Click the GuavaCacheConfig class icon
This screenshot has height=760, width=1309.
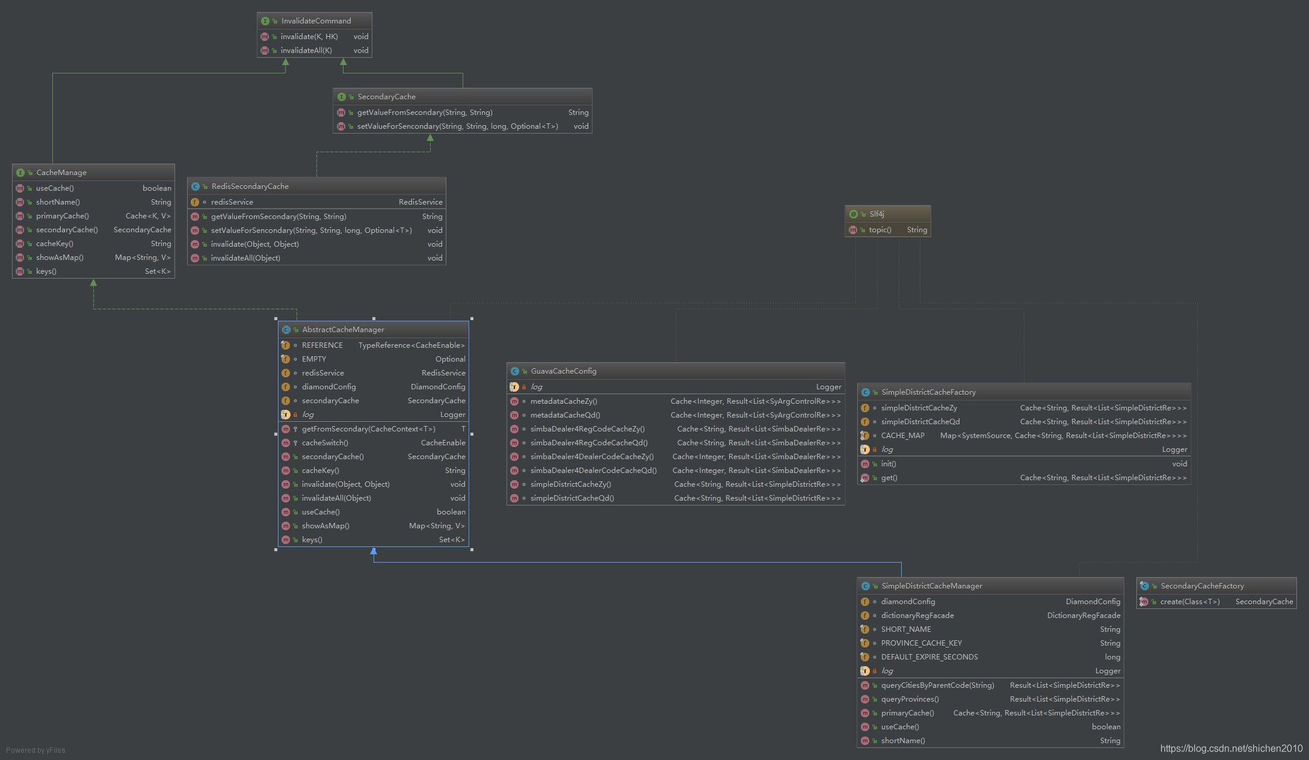click(514, 371)
